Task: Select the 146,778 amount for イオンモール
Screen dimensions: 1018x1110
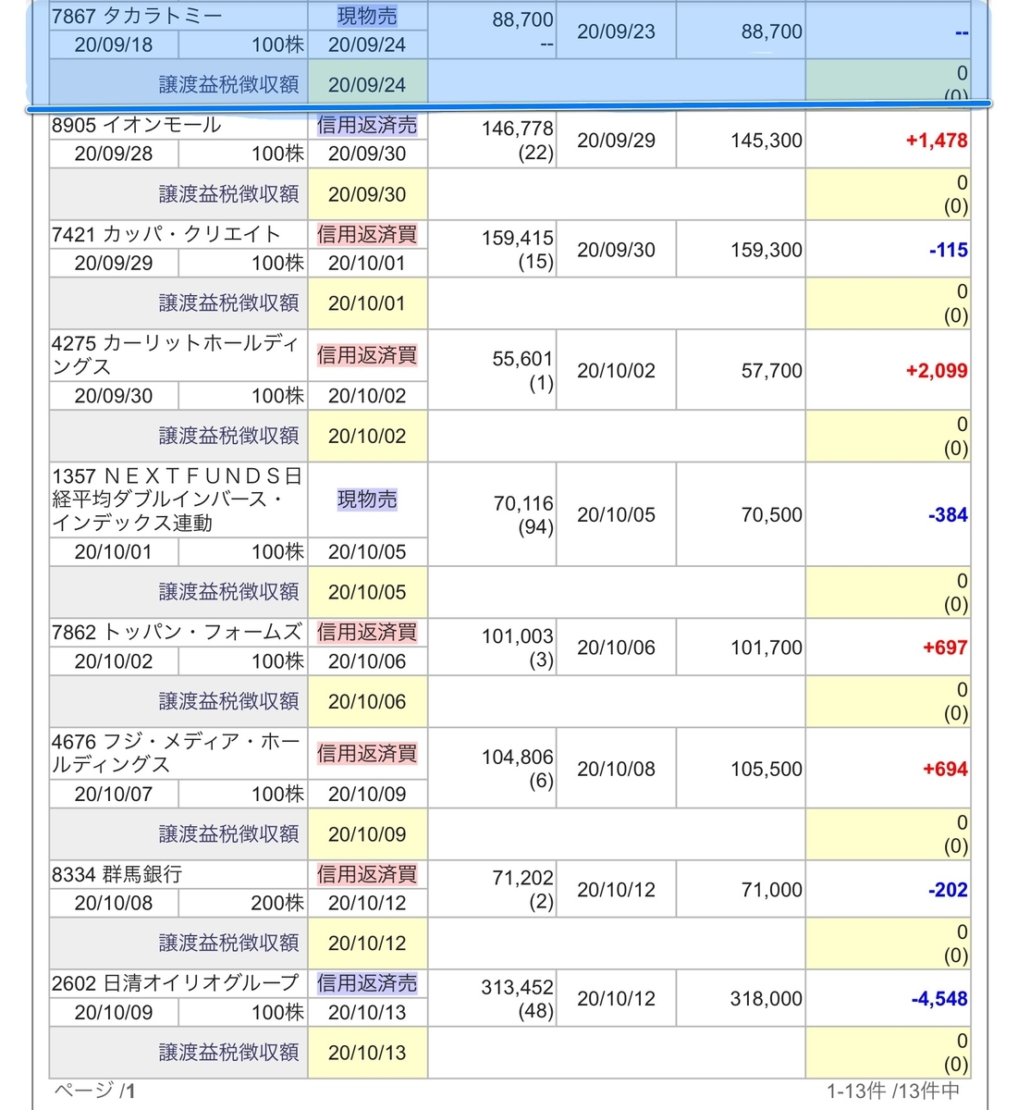Action: [518, 129]
